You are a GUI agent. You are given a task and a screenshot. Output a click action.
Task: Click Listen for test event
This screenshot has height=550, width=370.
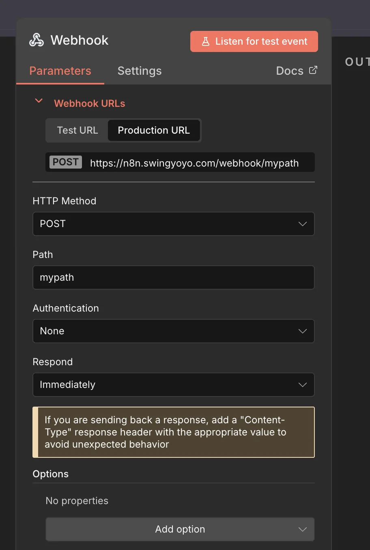[x=254, y=41]
